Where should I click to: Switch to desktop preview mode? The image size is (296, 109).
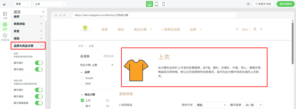(x=149, y=4)
